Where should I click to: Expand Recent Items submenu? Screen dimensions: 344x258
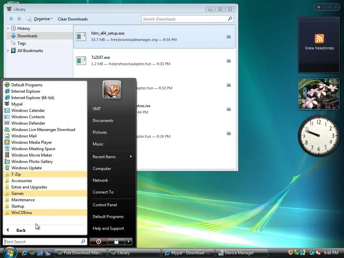click(x=112, y=157)
